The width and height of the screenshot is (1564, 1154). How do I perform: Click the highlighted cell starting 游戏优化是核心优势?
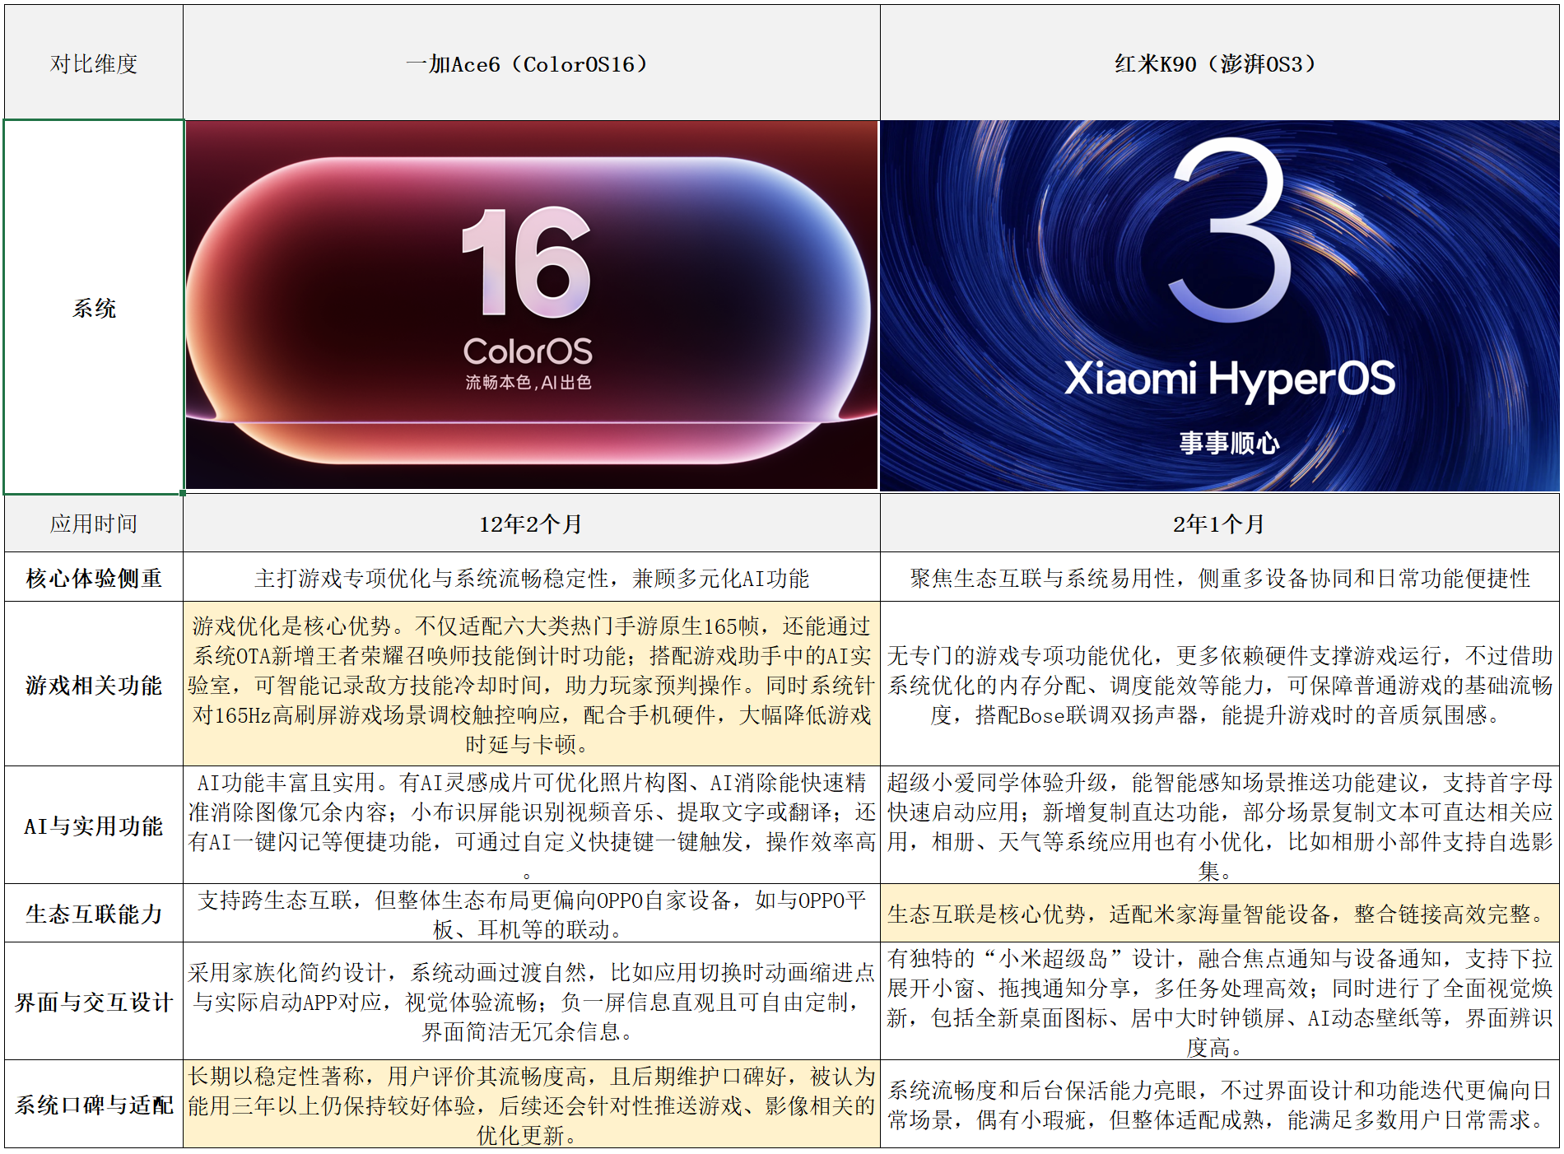[532, 684]
